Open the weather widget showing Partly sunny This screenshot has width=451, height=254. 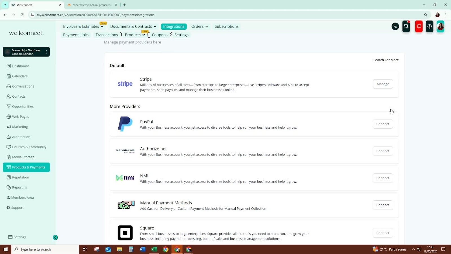click(390, 249)
